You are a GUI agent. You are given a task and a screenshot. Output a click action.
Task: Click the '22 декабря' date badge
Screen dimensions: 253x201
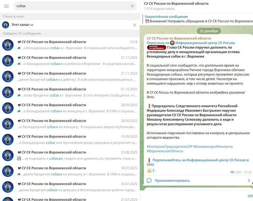tap(209, 31)
